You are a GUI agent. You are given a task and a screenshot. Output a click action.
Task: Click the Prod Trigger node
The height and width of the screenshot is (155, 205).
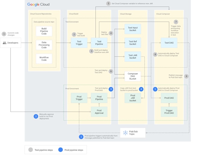tap(79, 98)
